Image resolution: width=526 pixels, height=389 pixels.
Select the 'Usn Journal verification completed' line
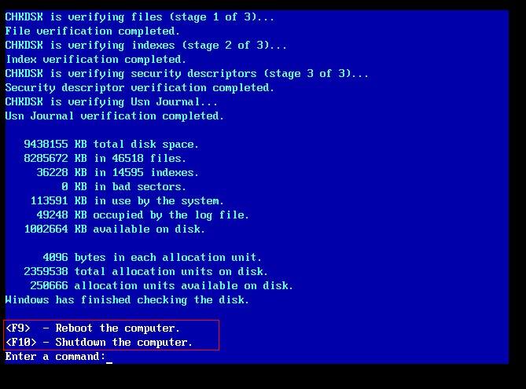(114, 116)
